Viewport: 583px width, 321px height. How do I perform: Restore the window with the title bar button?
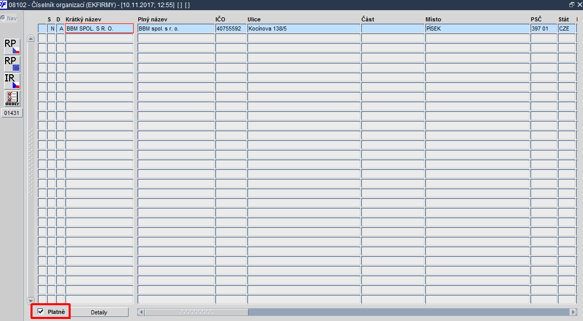point(571,5)
